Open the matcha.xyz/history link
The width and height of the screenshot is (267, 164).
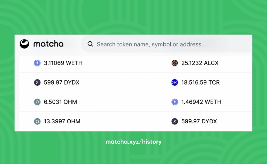pos(133,142)
